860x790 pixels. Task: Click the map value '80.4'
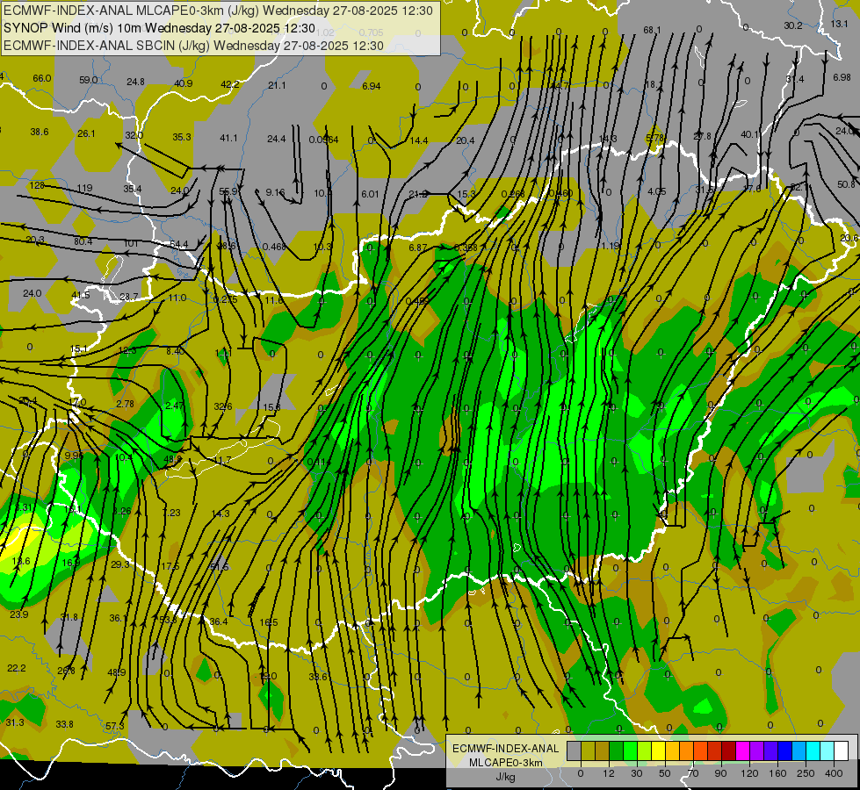click(x=83, y=241)
